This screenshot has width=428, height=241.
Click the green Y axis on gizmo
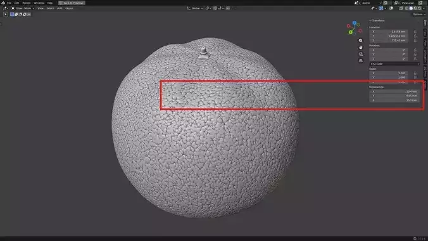[x=351, y=32]
